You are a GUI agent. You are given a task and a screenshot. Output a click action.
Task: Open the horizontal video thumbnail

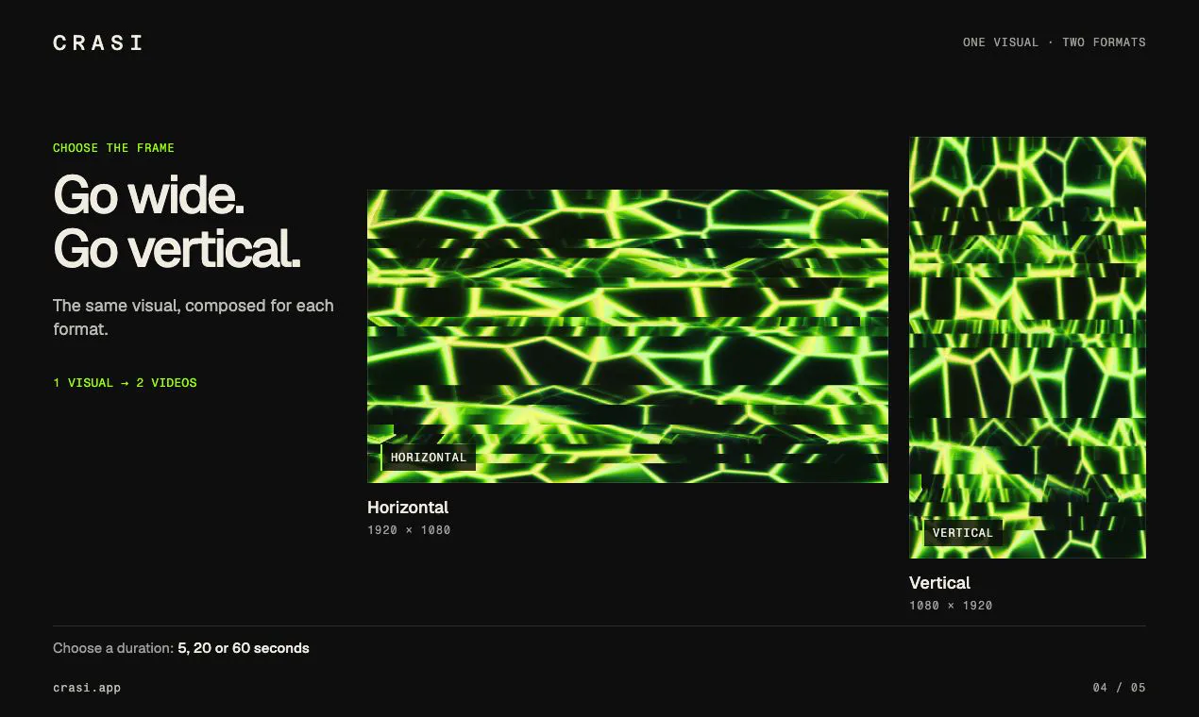(x=628, y=336)
